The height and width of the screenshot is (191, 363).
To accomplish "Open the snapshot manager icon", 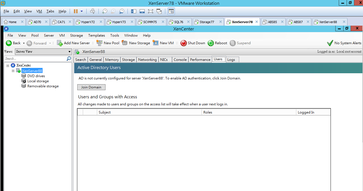I will 122,11.
